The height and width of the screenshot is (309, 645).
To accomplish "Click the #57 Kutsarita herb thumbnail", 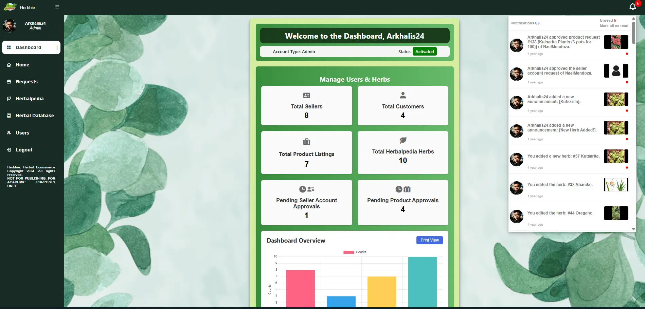I will (x=616, y=156).
